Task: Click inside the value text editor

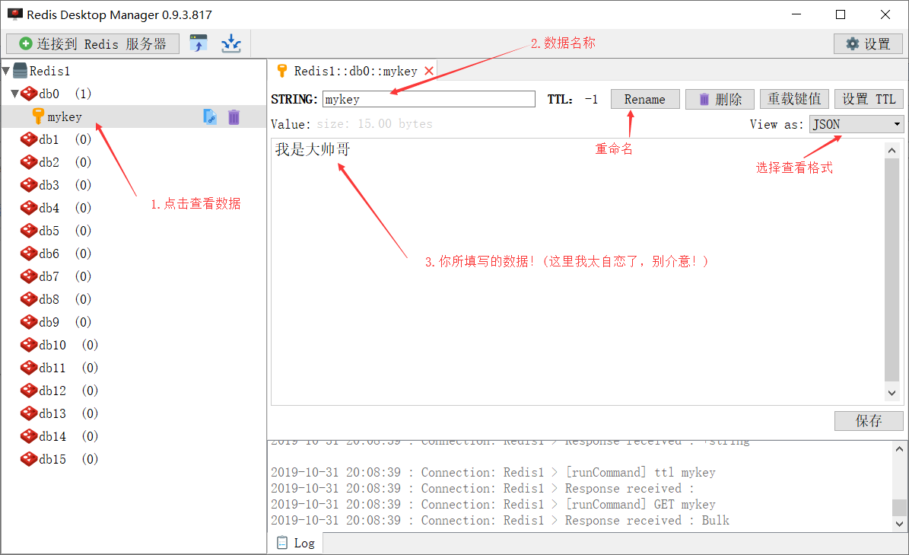Action: [x=577, y=272]
